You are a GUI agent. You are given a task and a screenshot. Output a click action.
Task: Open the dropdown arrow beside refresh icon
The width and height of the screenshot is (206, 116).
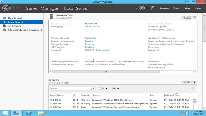136,8
